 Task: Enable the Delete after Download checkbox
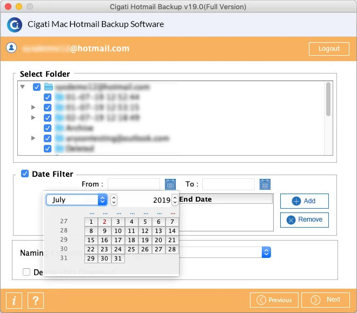click(x=27, y=272)
